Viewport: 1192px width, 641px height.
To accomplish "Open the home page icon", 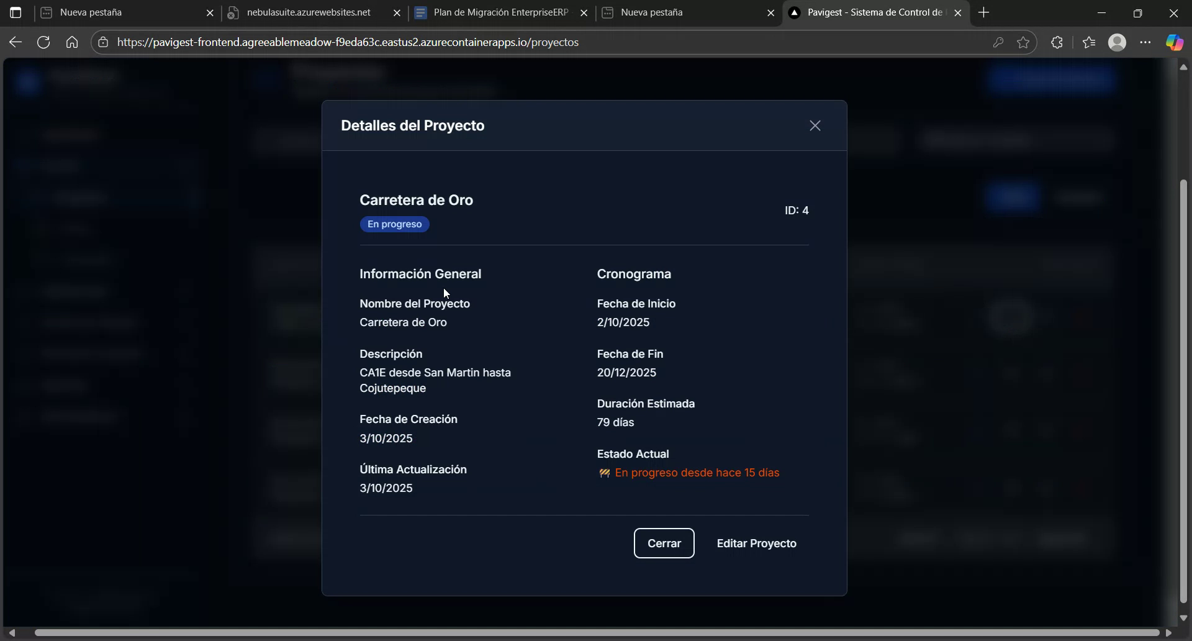I will coord(71,42).
